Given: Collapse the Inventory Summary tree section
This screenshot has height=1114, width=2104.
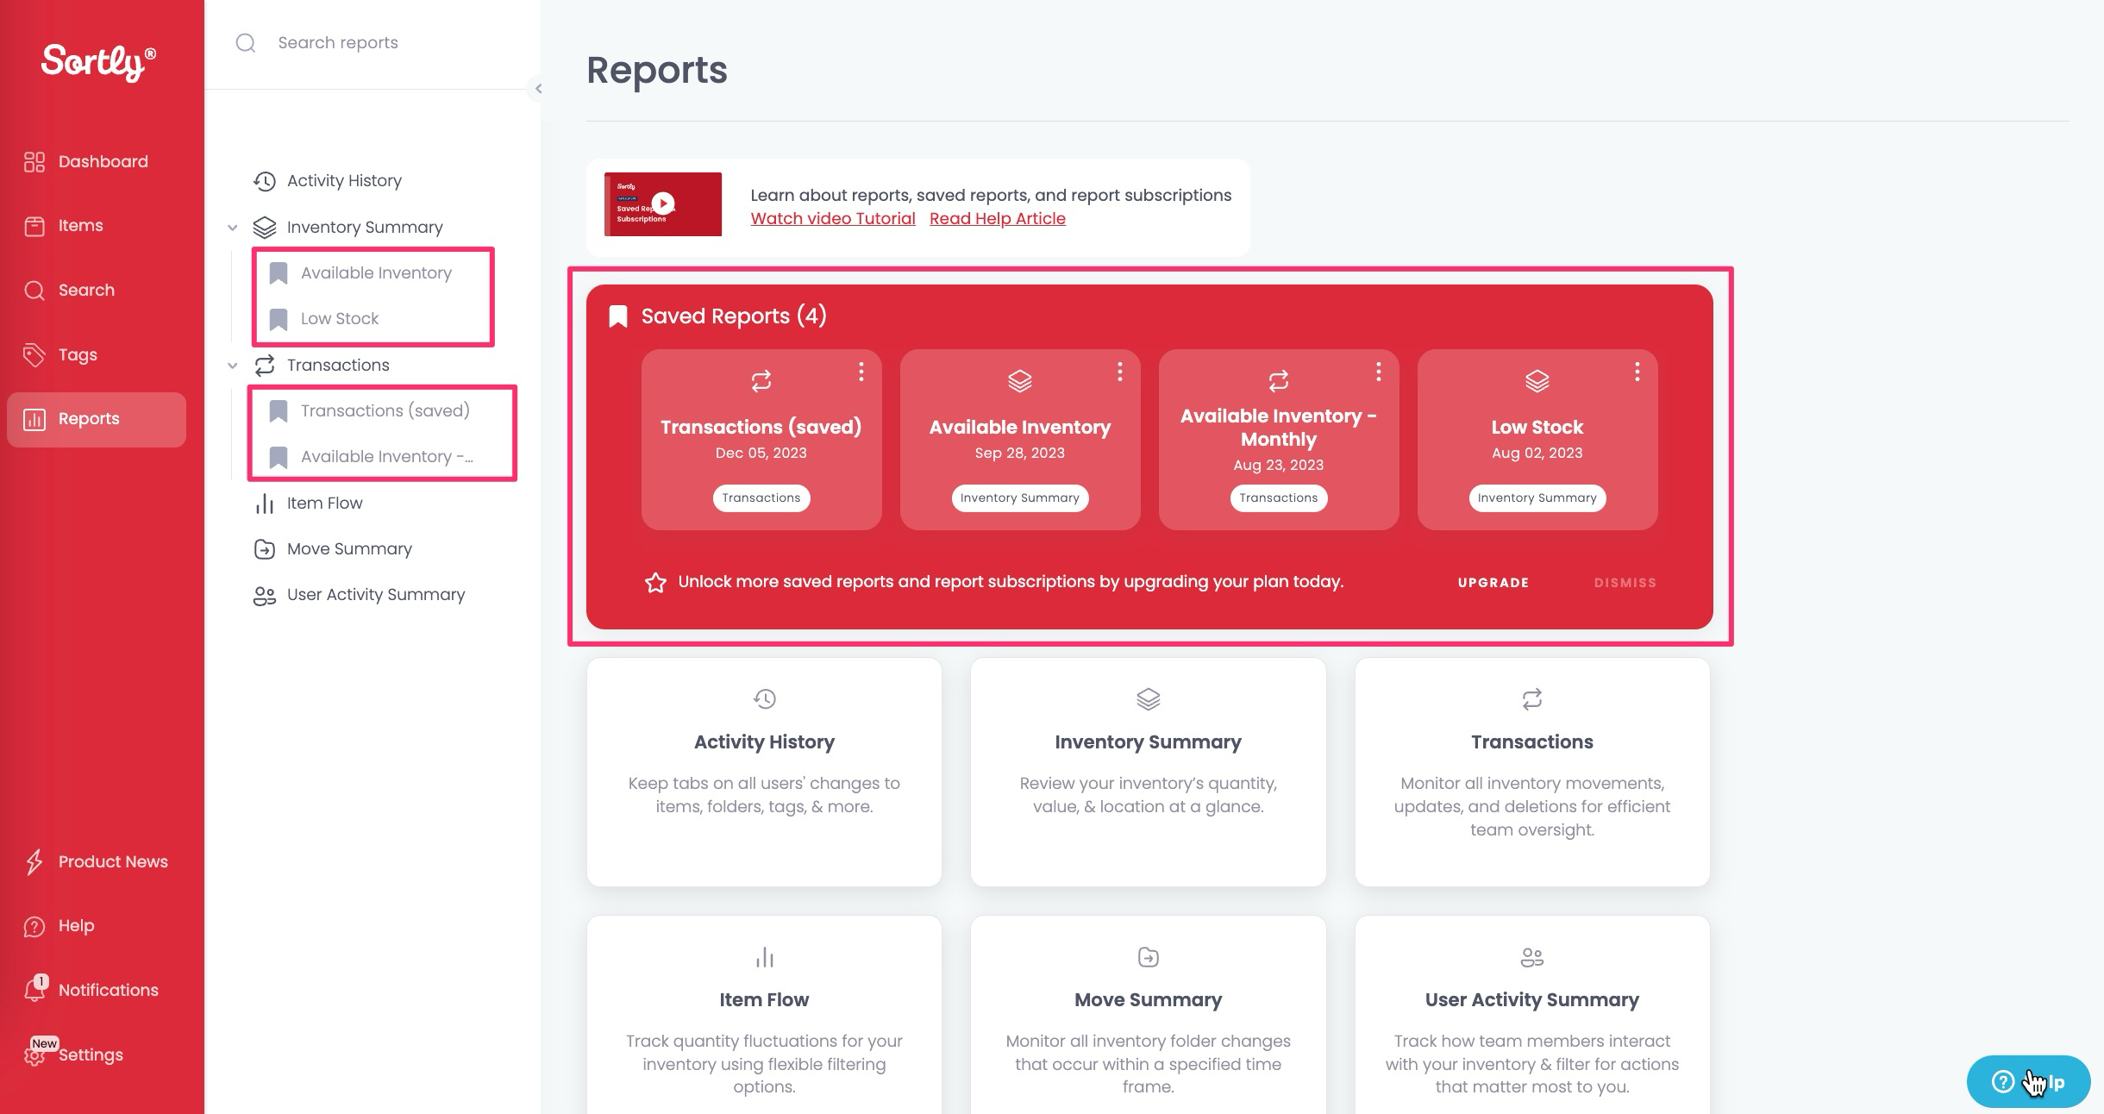Looking at the screenshot, I should tap(233, 228).
